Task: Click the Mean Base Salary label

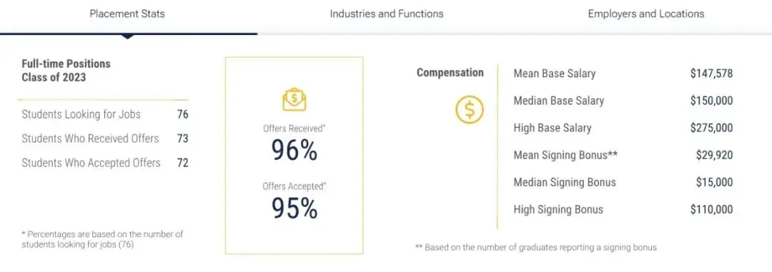Action: [555, 74]
